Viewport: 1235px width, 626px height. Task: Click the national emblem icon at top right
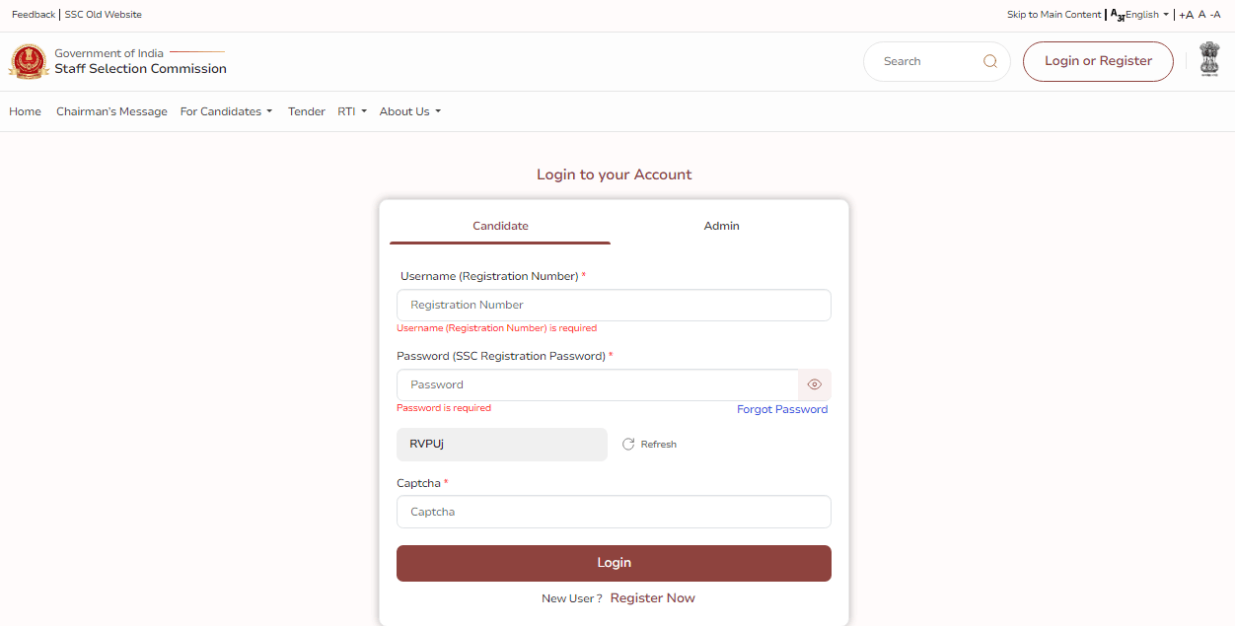(1209, 60)
